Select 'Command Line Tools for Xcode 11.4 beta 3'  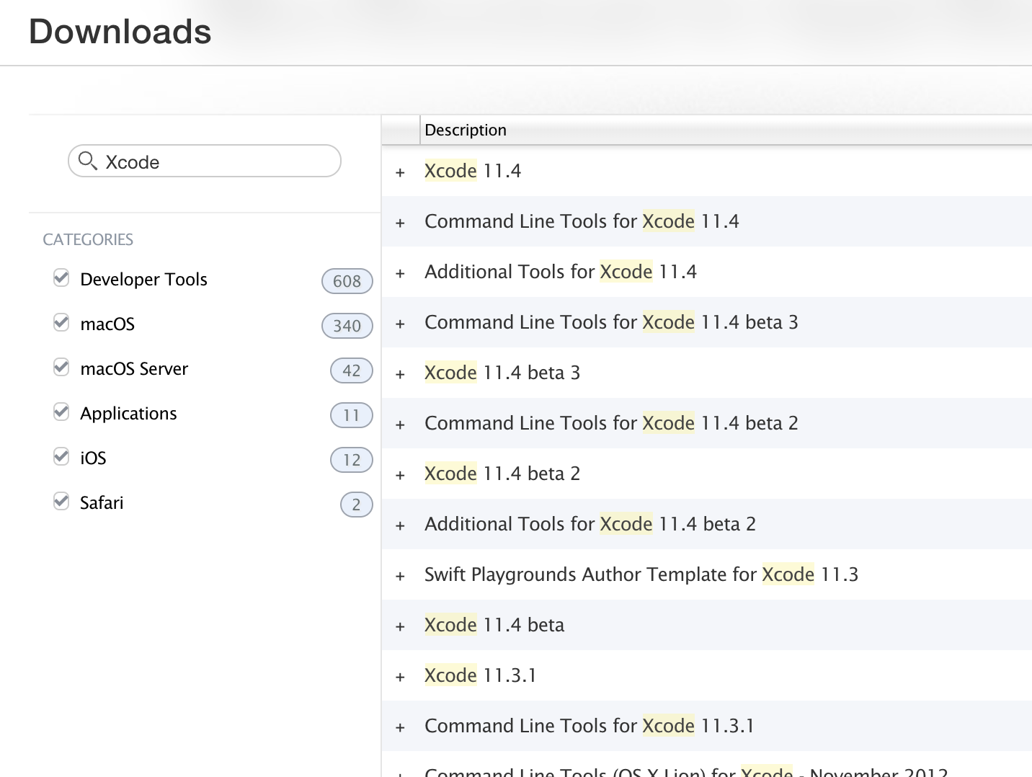(611, 322)
